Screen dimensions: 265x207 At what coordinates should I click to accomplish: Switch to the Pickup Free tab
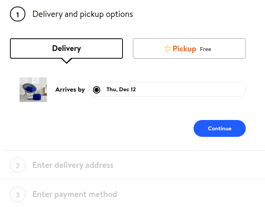[x=189, y=49]
